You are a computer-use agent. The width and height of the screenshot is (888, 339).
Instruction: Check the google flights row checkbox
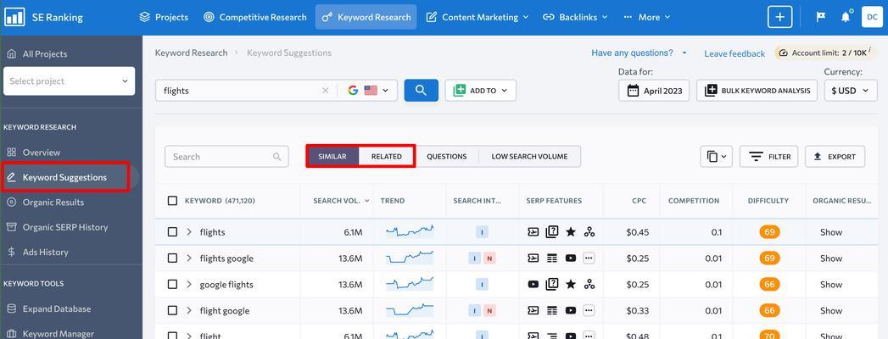173,284
